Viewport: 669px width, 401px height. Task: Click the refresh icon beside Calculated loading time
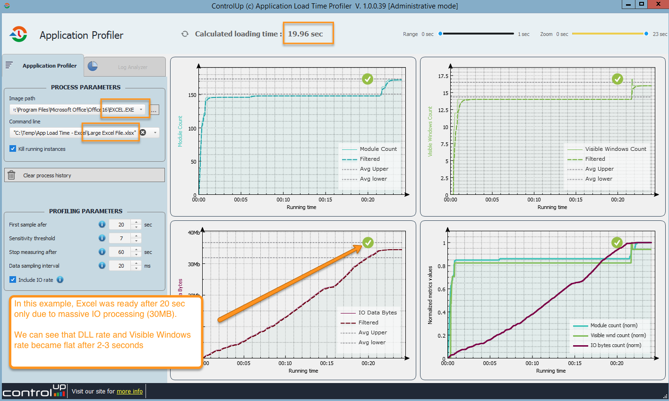185,34
